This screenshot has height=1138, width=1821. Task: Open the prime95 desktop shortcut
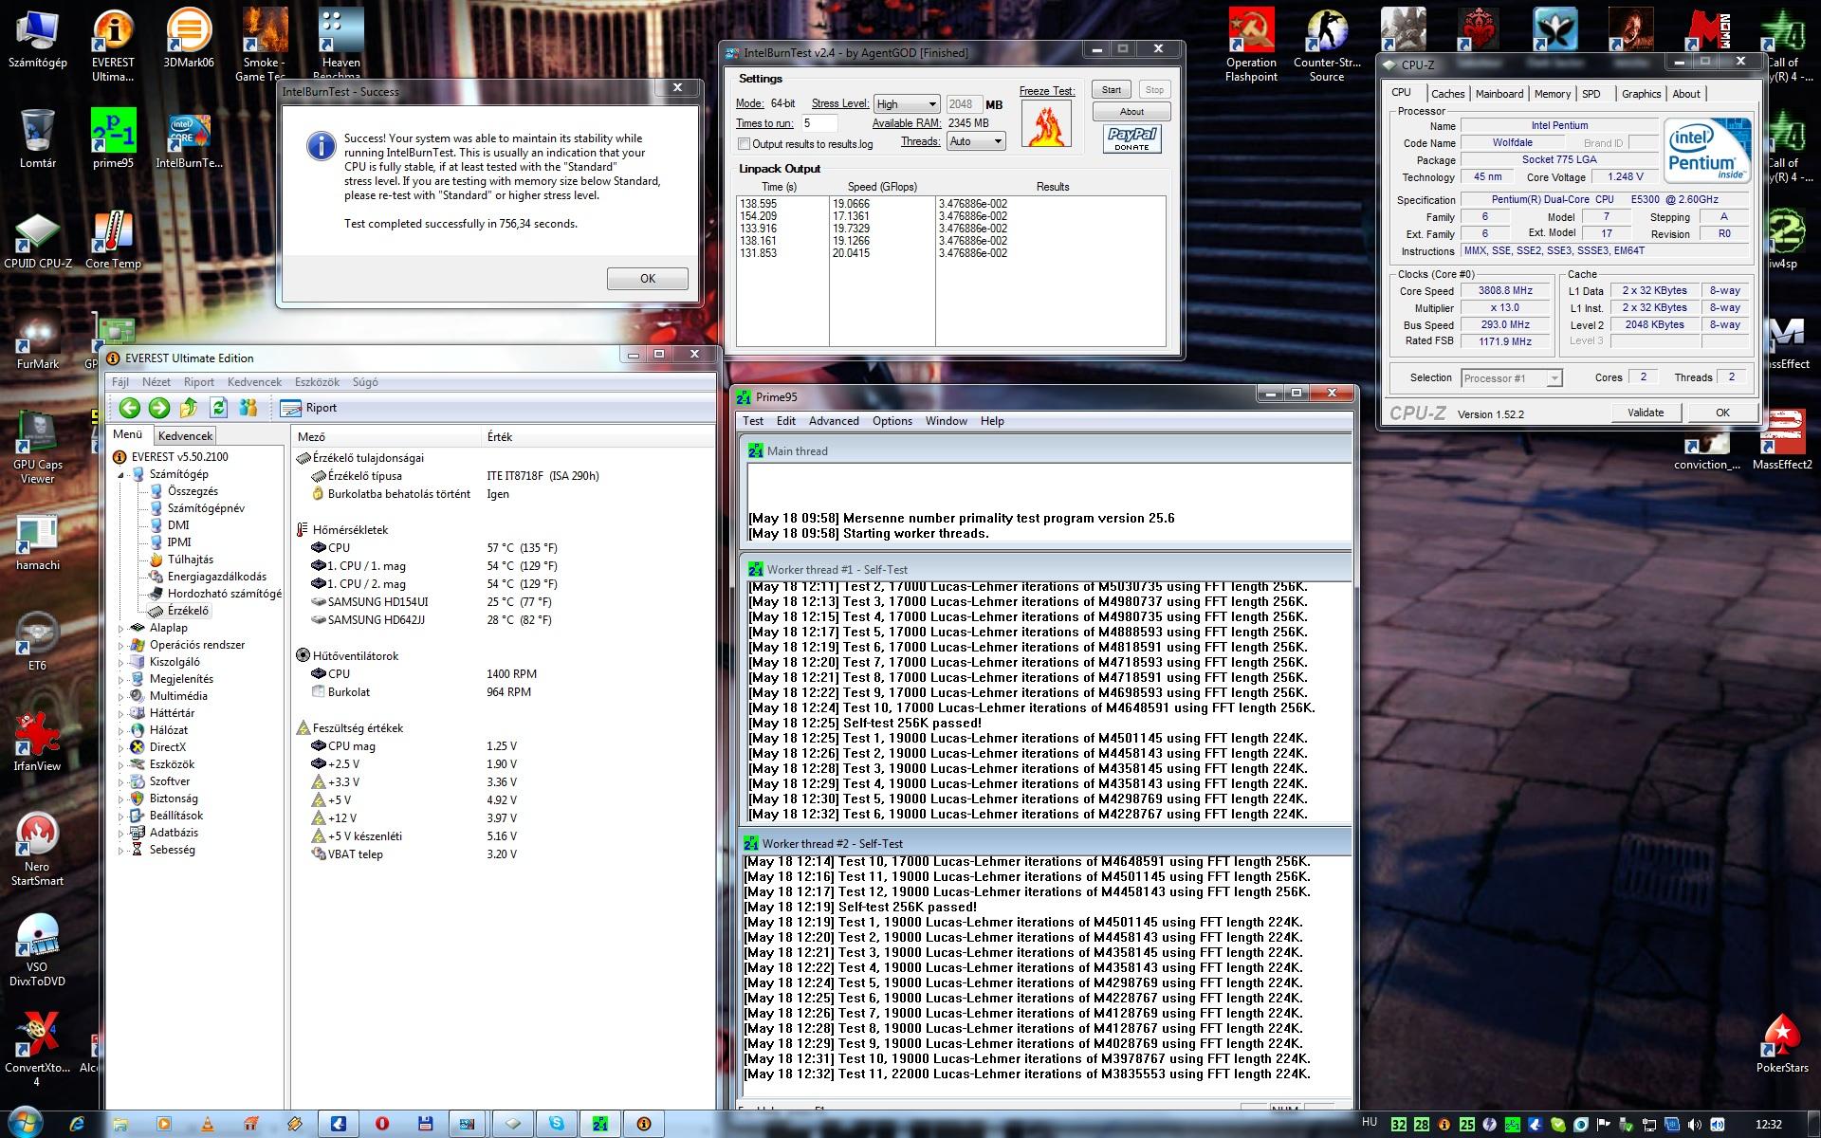tap(113, 138)
